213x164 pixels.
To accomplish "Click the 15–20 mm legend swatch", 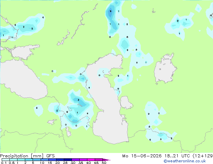I will tap(52, 160).
